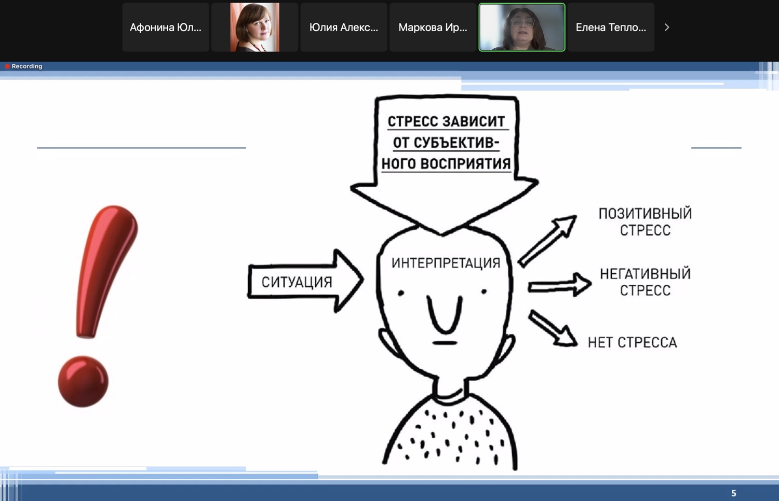Click the ПОЗИТИВНЫЙ СТРЕСС label
This screenshot has width=779, height=501.
(645, 222)
